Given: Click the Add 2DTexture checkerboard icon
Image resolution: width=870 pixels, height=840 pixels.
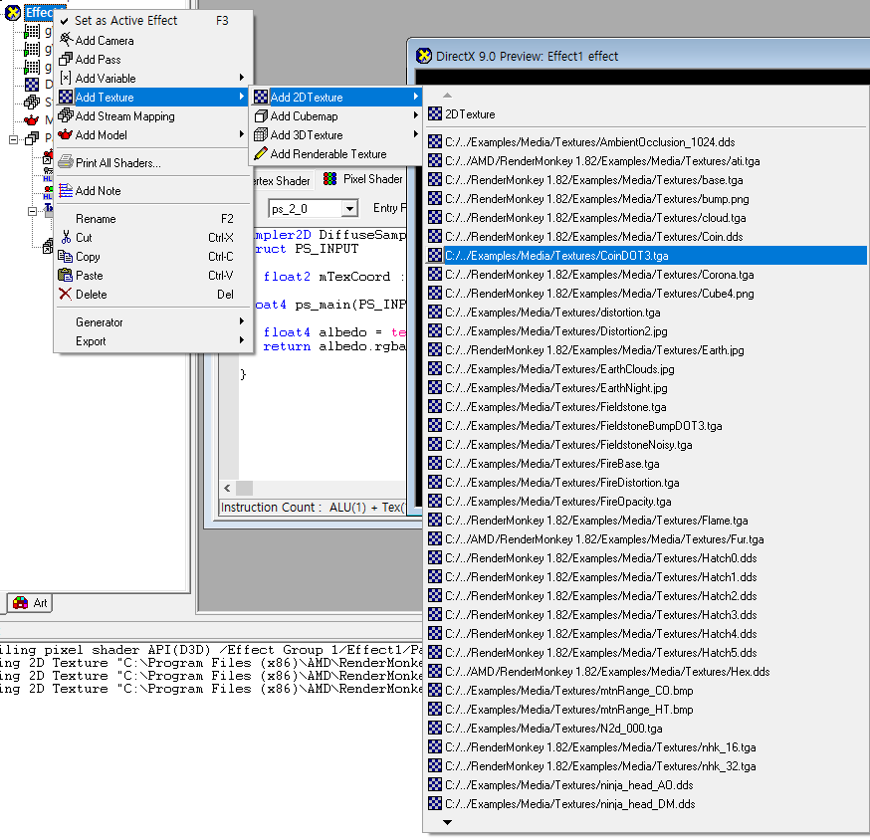Looking at the screenshot, I should (261, 97).
